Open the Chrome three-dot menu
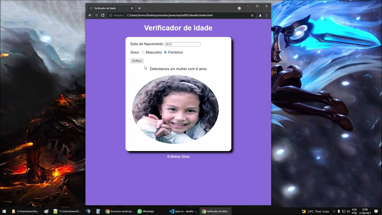 click(267, 15)
